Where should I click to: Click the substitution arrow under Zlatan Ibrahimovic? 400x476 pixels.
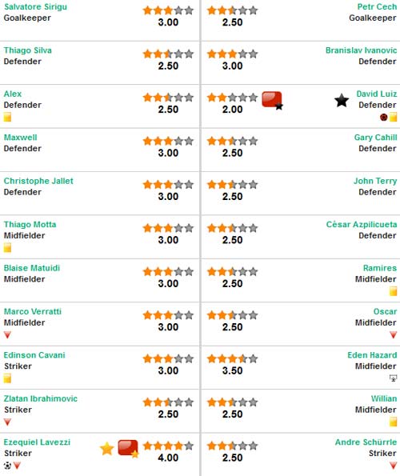pos(7,422)
